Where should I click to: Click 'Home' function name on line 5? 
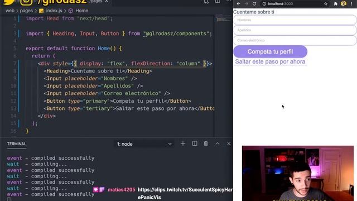[104, 49]
